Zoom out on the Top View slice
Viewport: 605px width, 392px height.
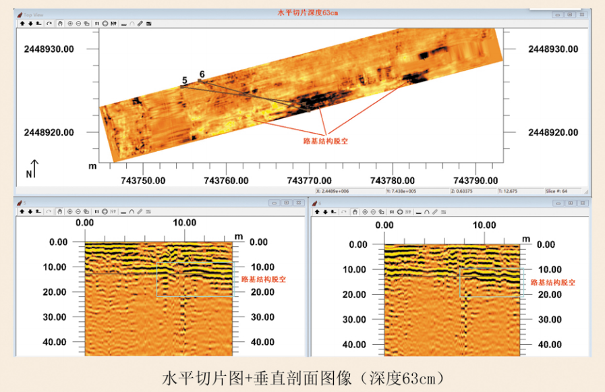point(79,24)
